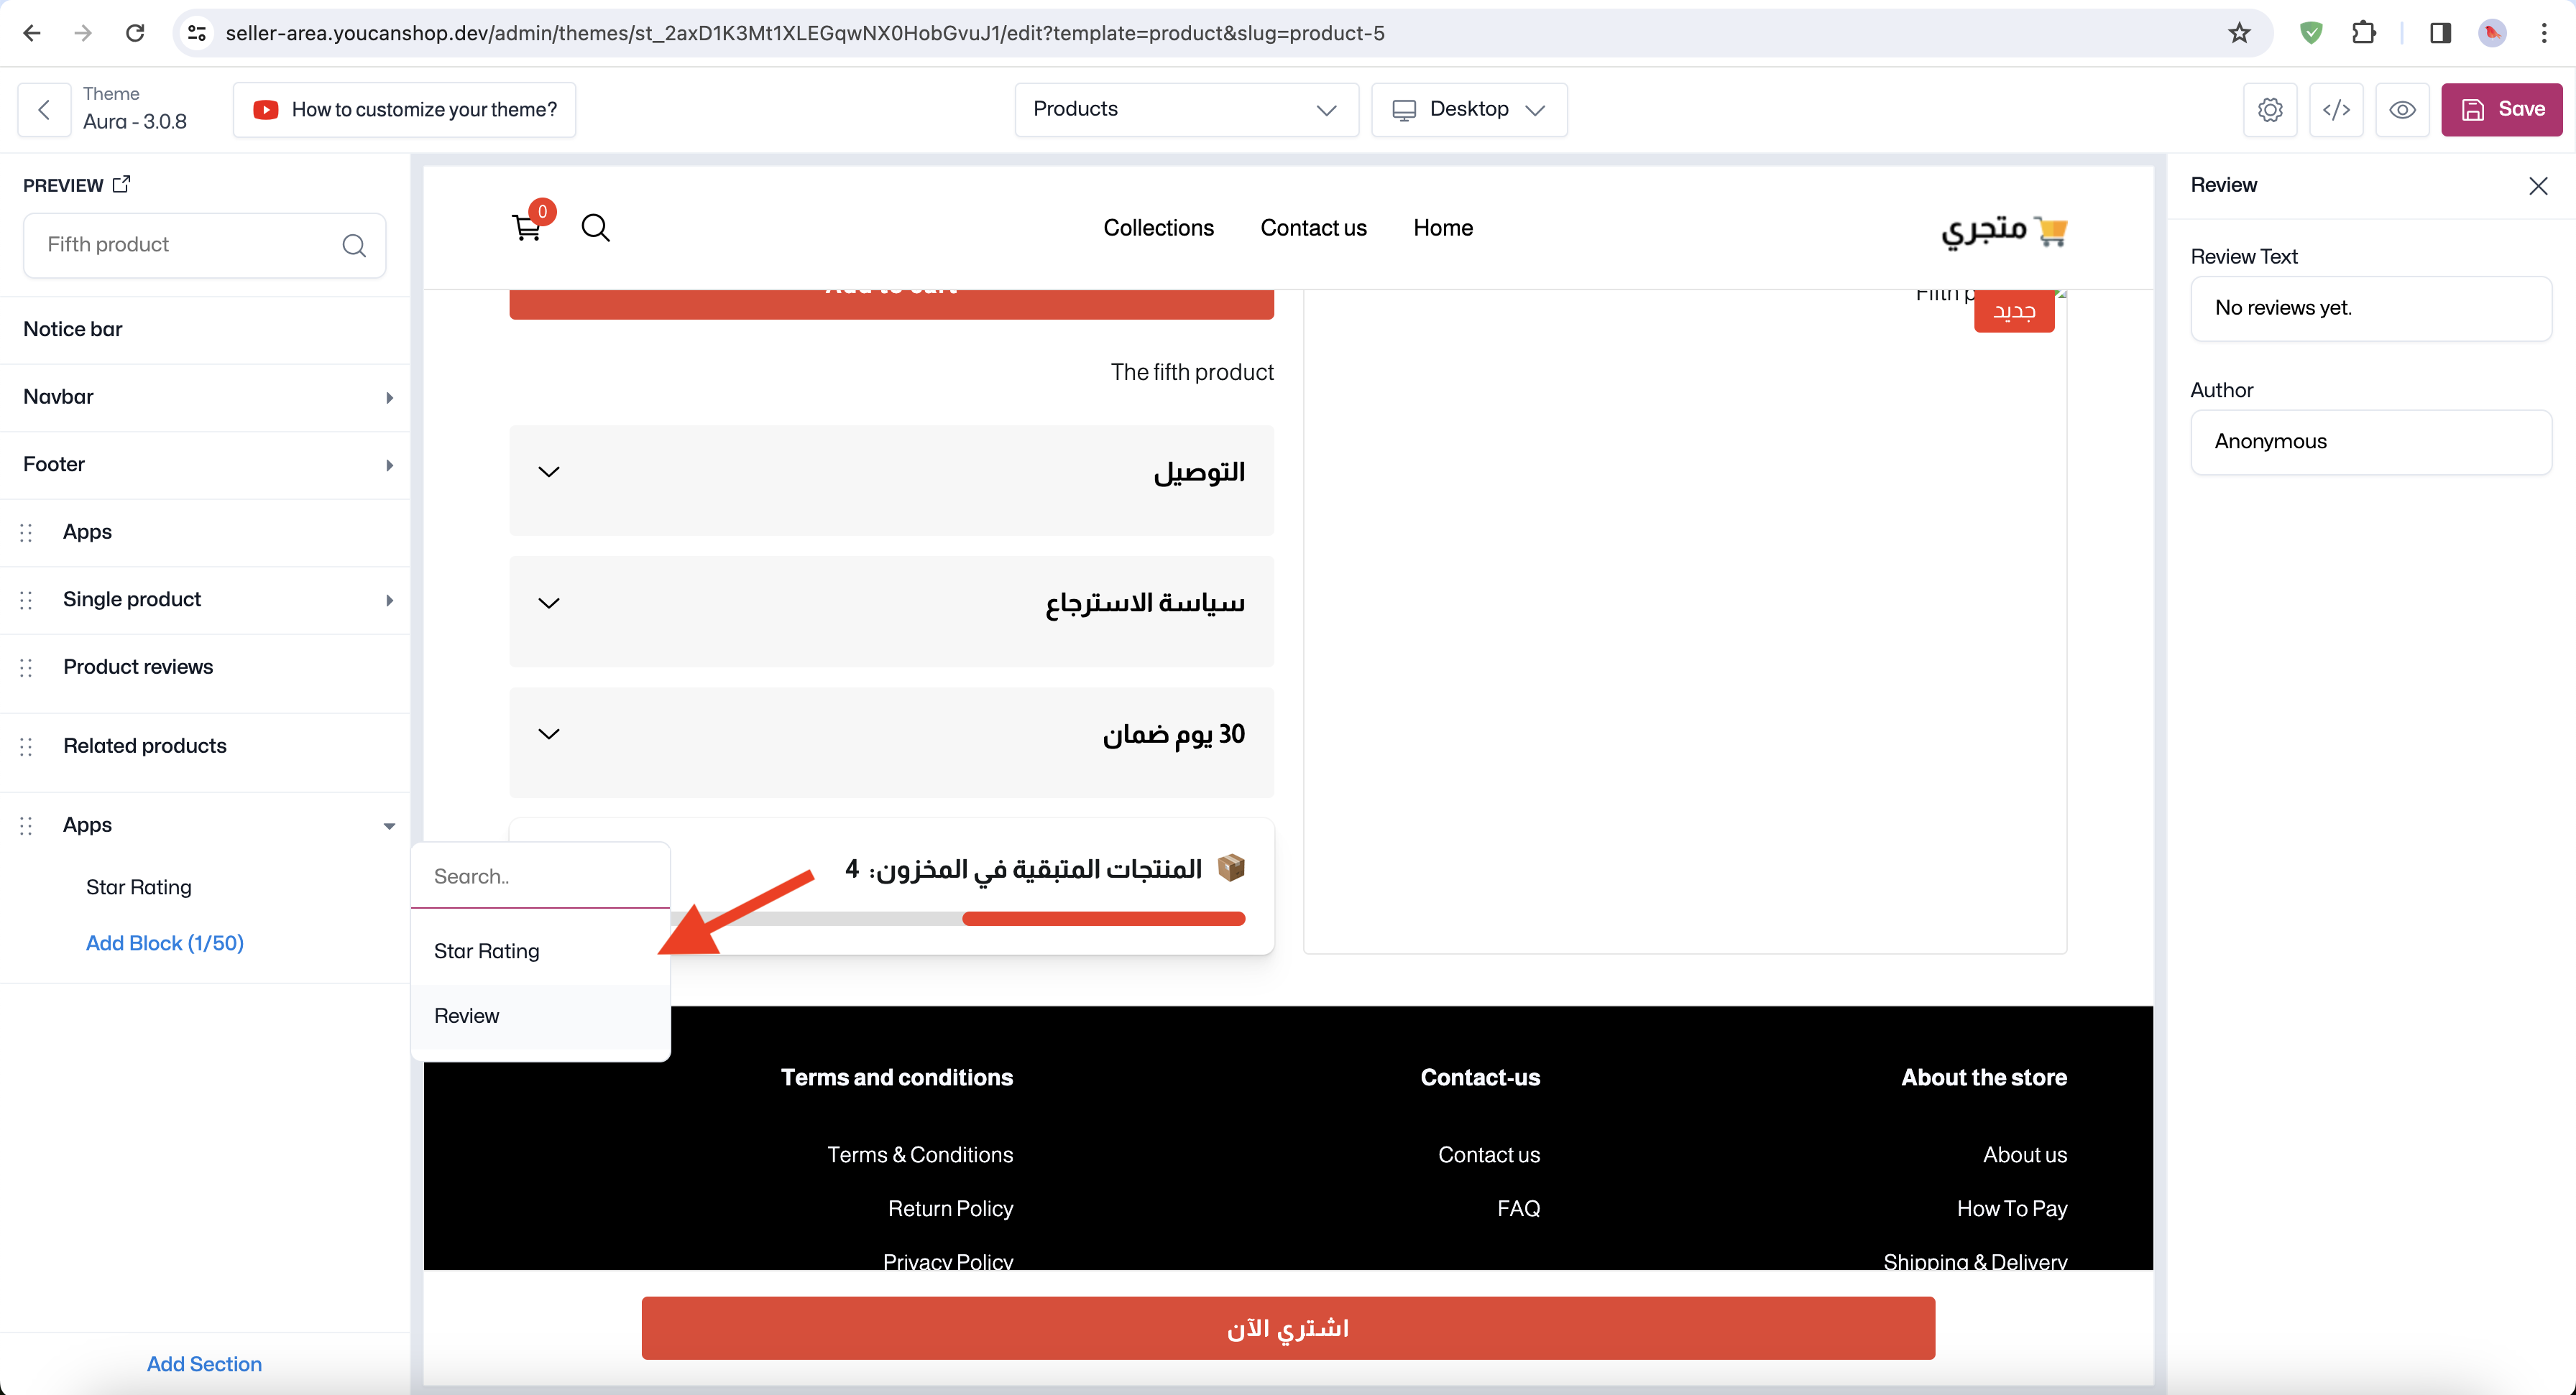Go back using the theme editor back chevron
The width and height of the screenshot is (2576, 1395).
tap(44, 109)
